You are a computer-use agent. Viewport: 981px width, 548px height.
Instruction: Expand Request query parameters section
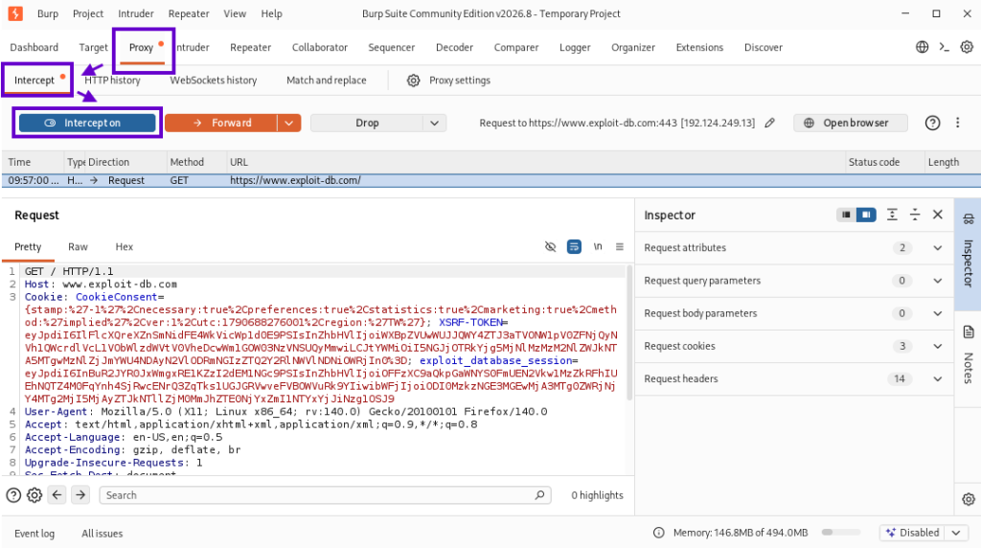(937, 281)
